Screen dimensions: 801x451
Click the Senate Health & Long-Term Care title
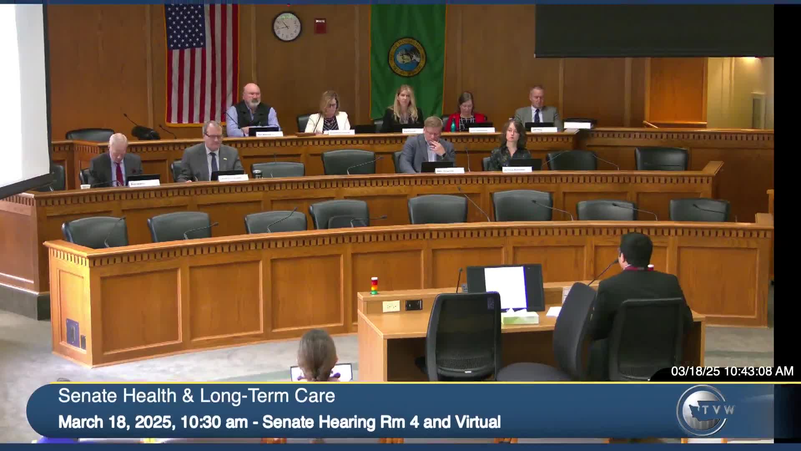click(x=196, y=396)
